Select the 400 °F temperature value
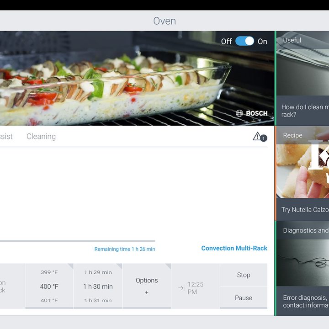Screen dimensions: 329x329 49,287
